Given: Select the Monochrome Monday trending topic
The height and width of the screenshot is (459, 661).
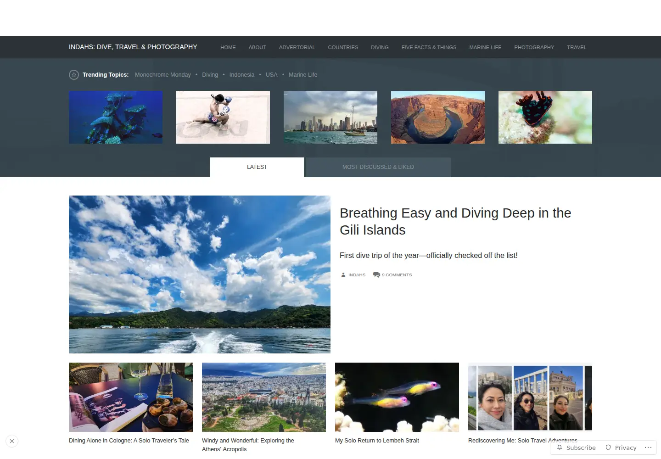Looking at the screenshot, I should click(x=163, y=75).
